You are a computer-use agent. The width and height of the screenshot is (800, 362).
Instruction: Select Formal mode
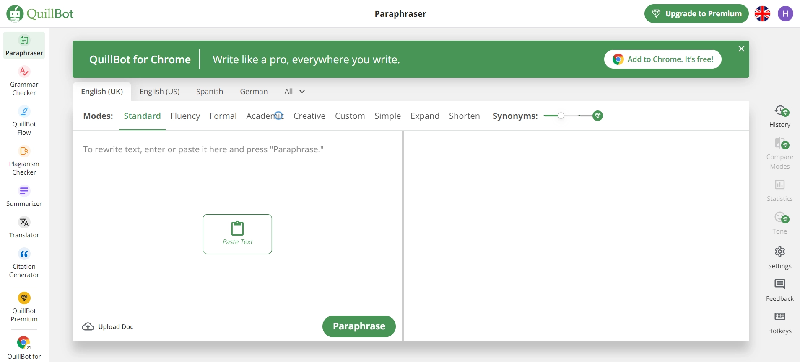[x=223, y=116]
